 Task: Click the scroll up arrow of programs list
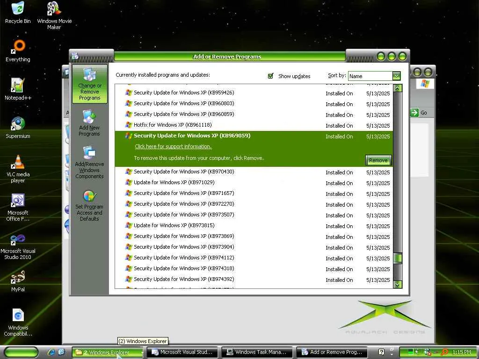click(398, 88)
